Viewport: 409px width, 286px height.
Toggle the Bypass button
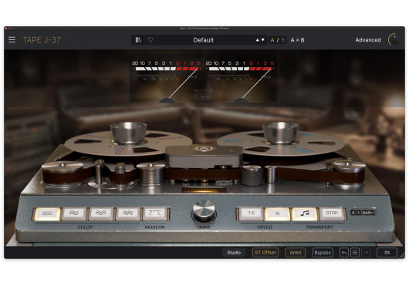[323, 252]
